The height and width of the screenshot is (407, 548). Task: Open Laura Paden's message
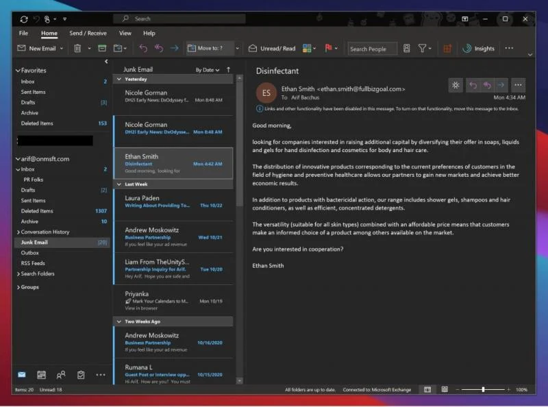tap(173, 205)
